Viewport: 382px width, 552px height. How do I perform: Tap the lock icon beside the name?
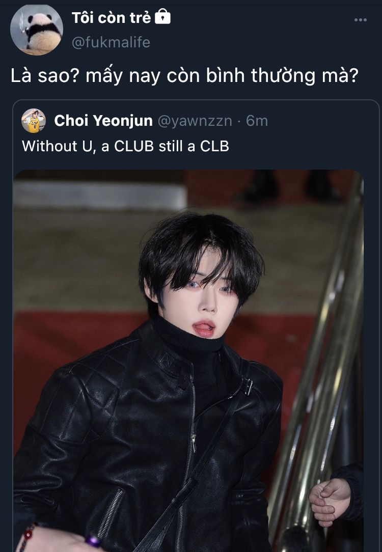pyautogui.click(x=162, y=16)
